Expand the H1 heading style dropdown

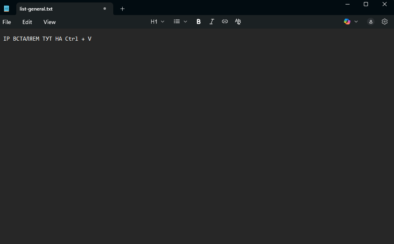[157, 22]
